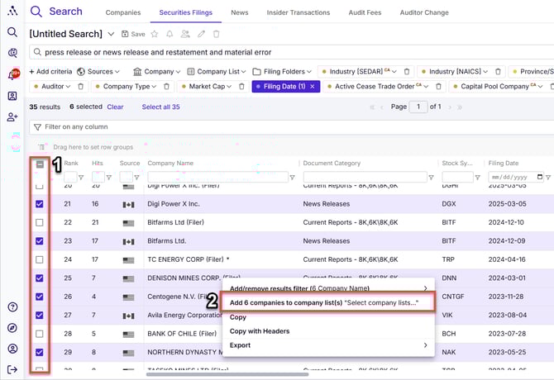This screenshot has height=380, width=554.
Task: Open the Filing Folders dropdown
Action: click(x=282, y=71)
